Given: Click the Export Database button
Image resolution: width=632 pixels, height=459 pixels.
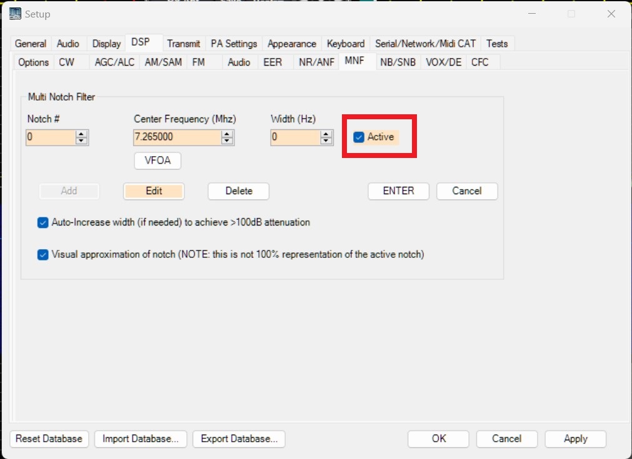Looking at the screenshot, I should (x=239, y=439).
